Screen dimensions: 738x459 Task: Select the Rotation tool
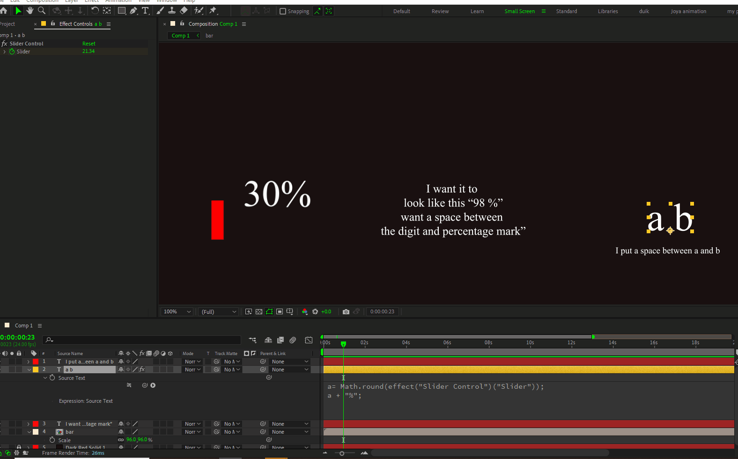pos(95,10)
